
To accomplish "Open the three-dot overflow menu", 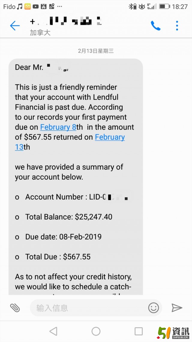I will 177,26.
